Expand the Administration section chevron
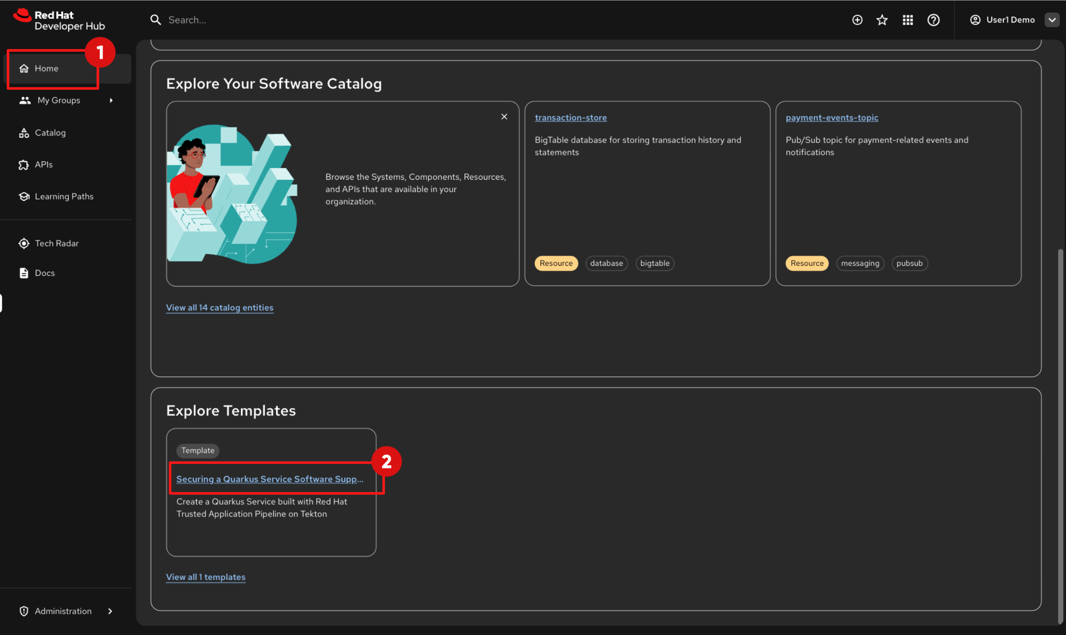The width and height of the screenshot is (1066, 635). [x=110, y=611]
